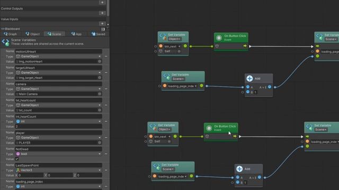Open the camera variable type dropdown
The width and height of the screenshot is (339, 190).
58,89
